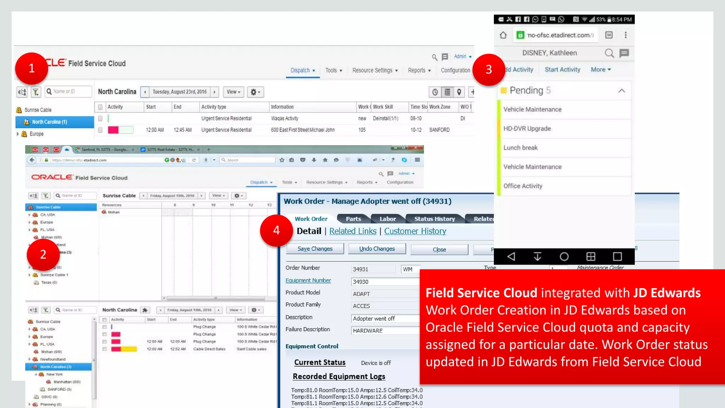Tick checkbox for Cable Direct Sales row

point(104,349)
